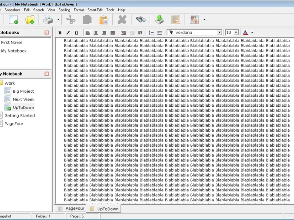
Task: Open the print options dropdown arrow
Action: tap(58, 20)
